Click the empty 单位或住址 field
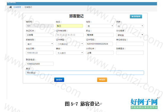165x112 pixels. click(x=130, y=44)
